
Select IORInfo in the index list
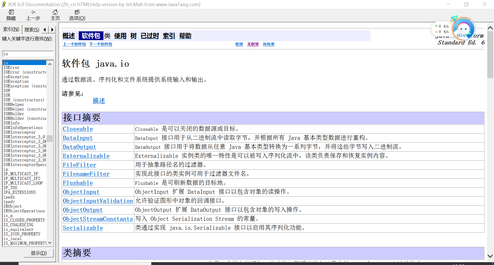coord(12,123)
